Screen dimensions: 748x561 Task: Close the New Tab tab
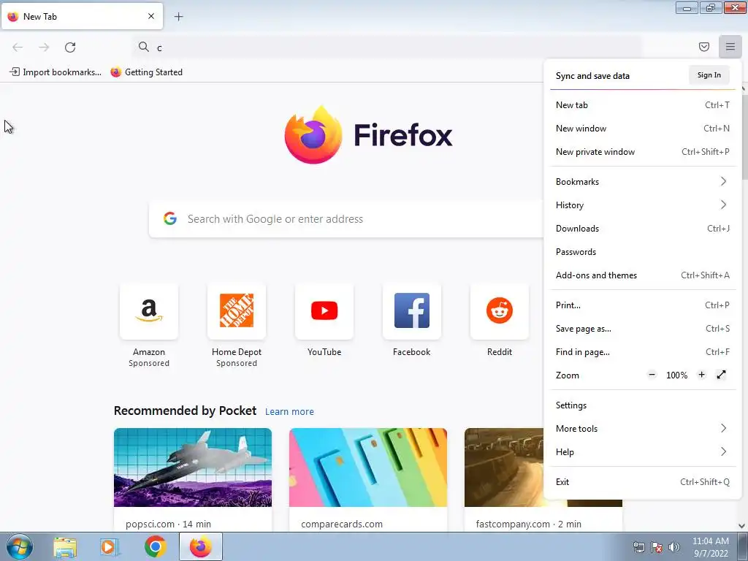[151, 16]
